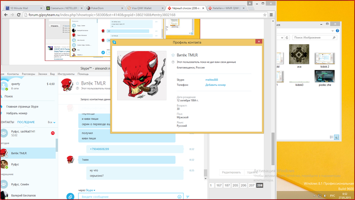355x200 pixels.
Task: Click the chat scrollbar down arrow in Skype
Action: coord(205,178)
